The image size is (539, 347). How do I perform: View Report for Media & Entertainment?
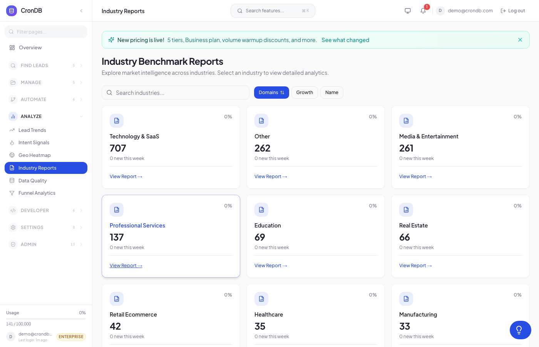pos(415,177)
